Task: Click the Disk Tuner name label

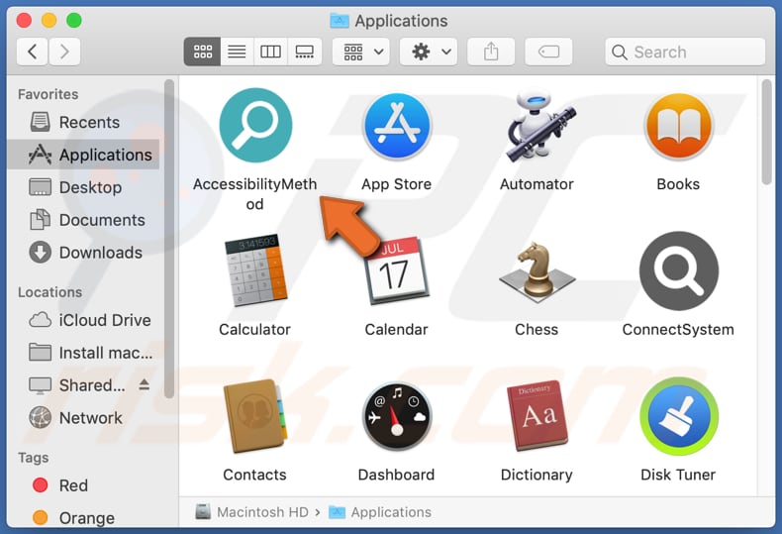Action: 678,475
